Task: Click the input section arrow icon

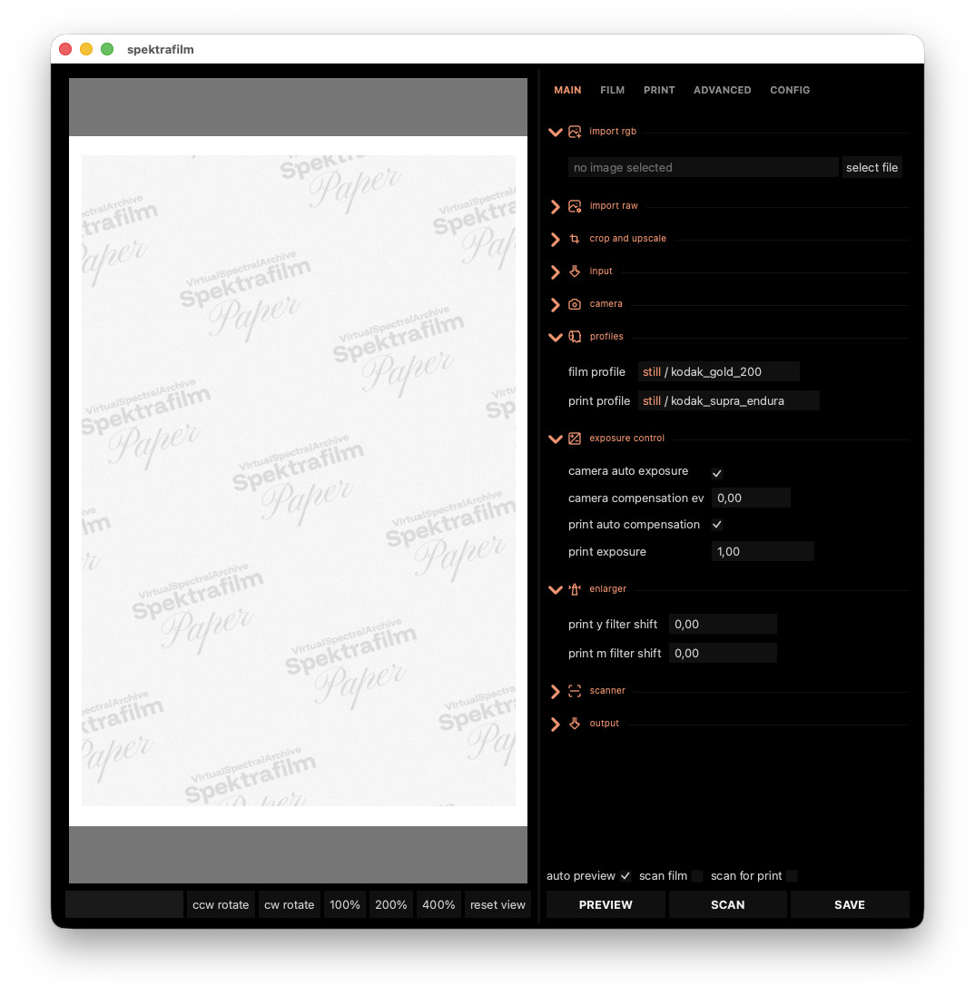Action: 575,271
